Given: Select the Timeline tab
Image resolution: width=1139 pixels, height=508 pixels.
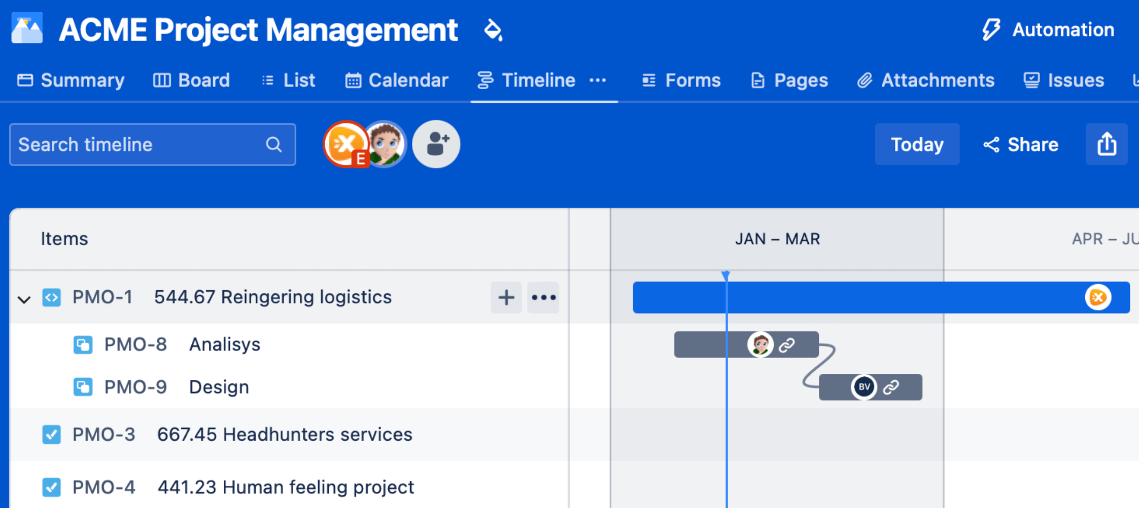Looking at the screenshot, I should [x=526, y=80].
